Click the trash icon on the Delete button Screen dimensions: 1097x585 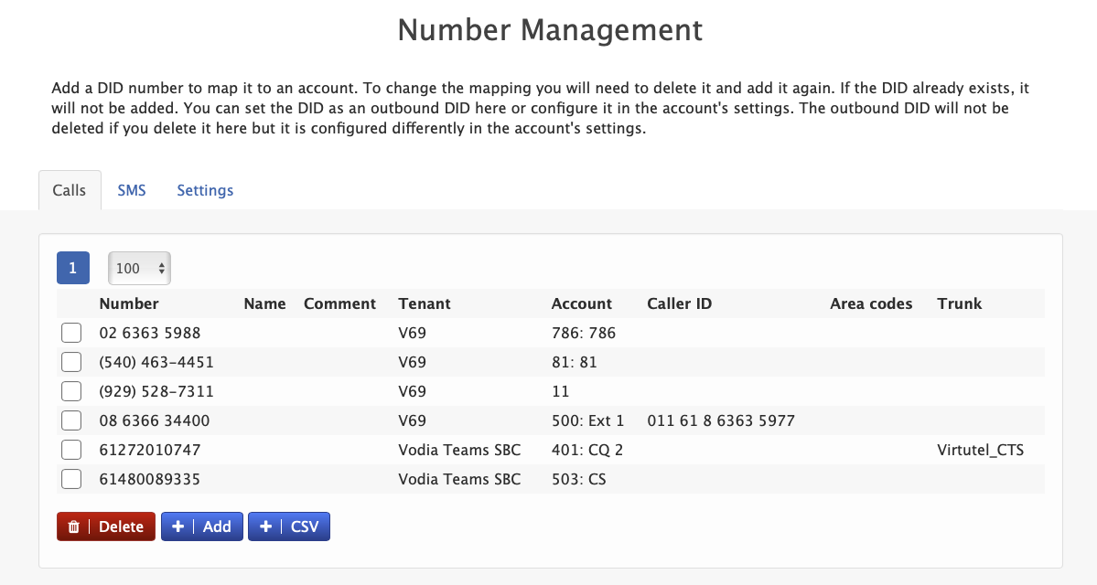click(74, 526)
